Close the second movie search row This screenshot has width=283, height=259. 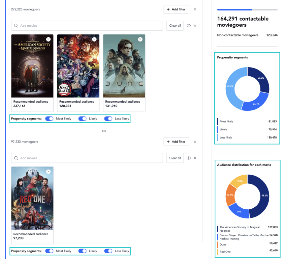point(195,158)
